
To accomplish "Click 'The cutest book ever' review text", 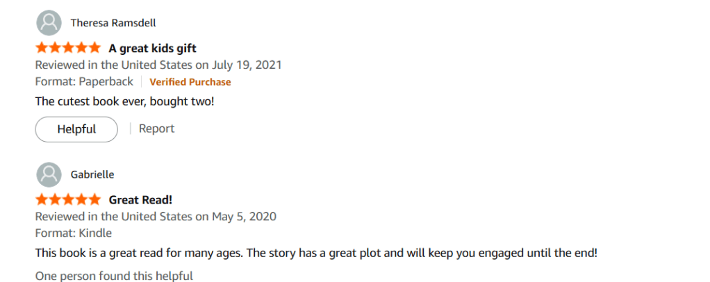I will [x=126, y=101].
